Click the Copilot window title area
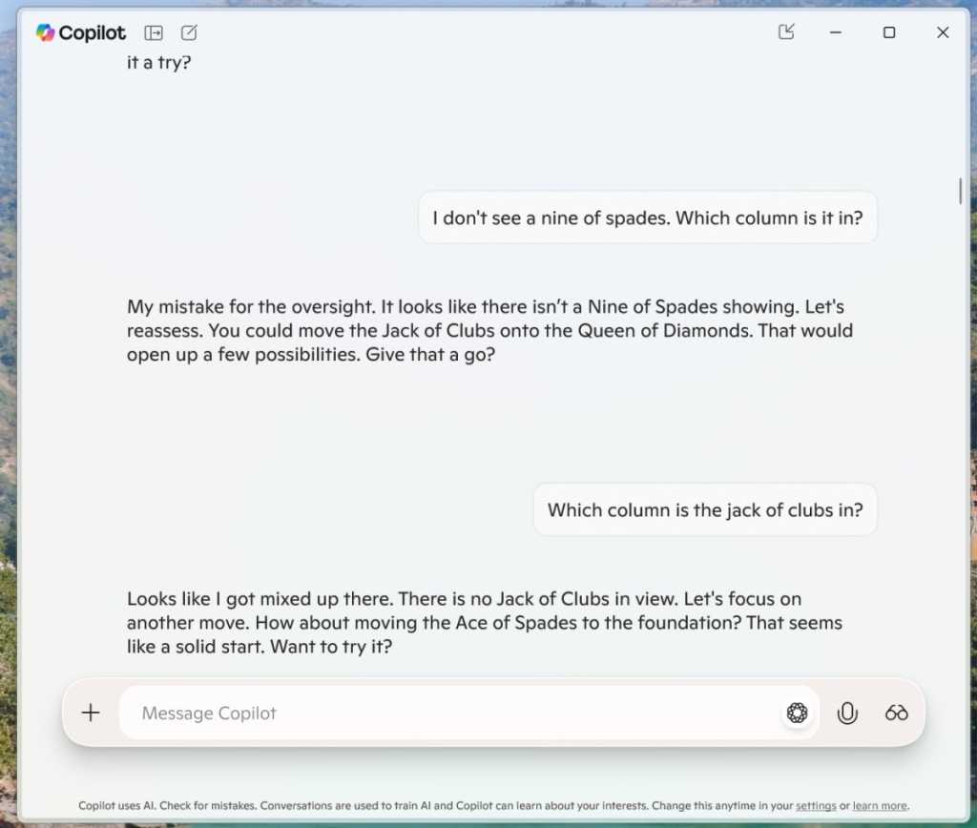Screen dimensions: 977x828 [x=91, y=31]
